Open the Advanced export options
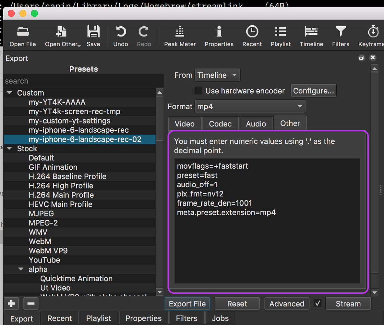Image resolution: width=384 pixels, height=325 pixels. click(287, 303)
